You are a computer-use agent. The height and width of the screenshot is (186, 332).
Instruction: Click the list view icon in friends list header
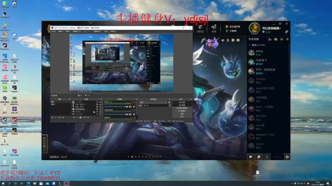click(x=282, y=39)
